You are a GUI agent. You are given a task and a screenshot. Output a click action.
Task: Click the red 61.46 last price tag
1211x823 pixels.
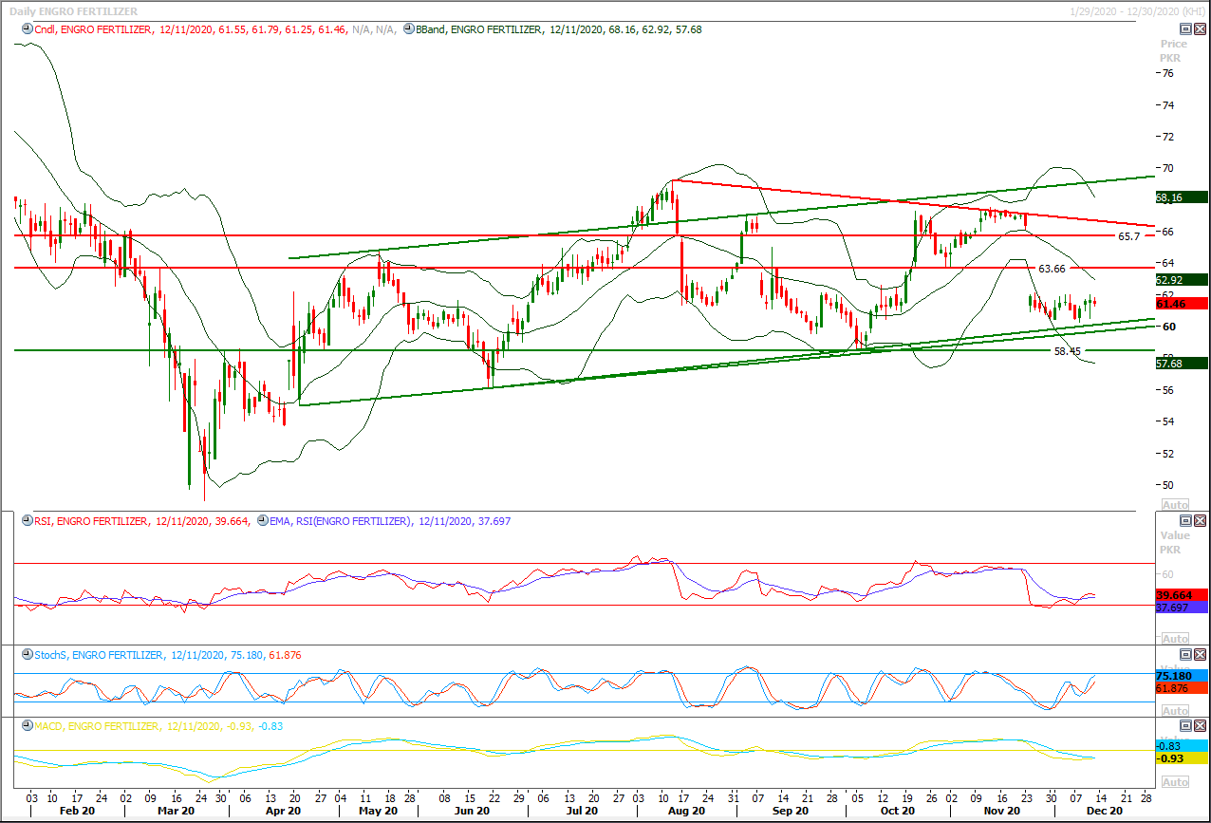tap(1182, 303)
